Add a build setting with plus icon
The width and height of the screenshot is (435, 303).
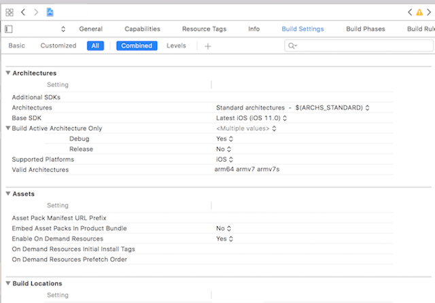click(x=208, y=46)
